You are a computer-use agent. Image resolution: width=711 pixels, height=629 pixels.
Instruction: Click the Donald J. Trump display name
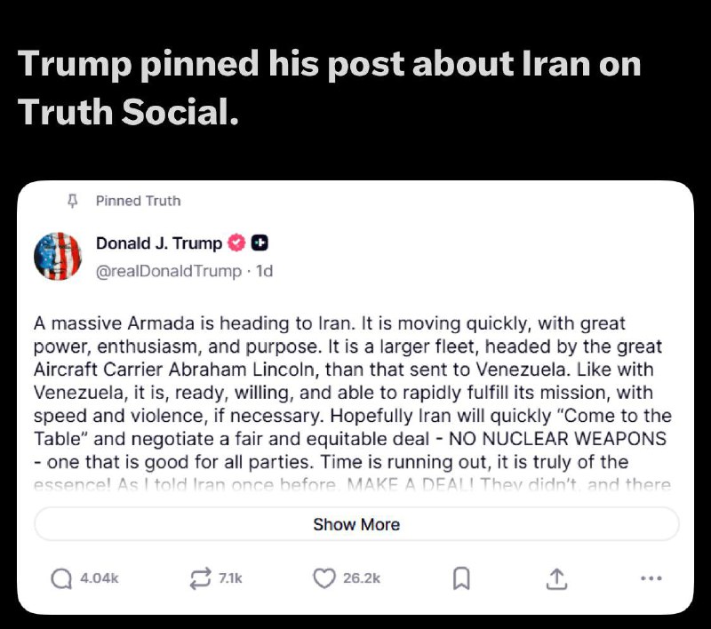pyautogui.click(x=159, y=243)
